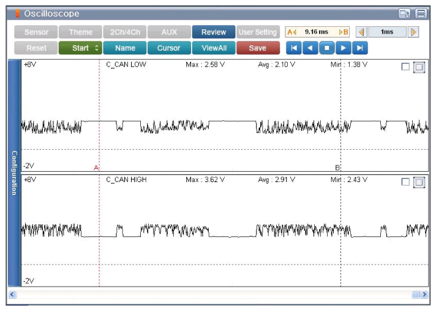This screenshot has width=436, height=311.
Task: Increase the 1ms time base with right arrow
Action: [x=414, y=32]
